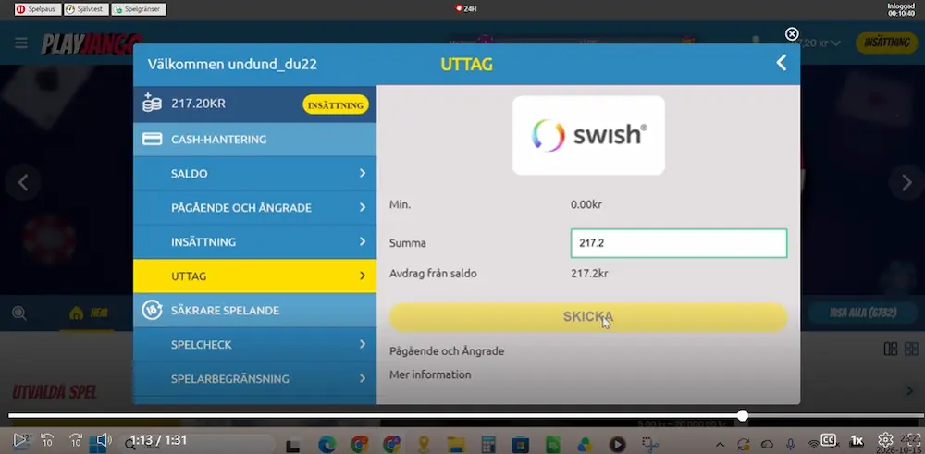This screenshot has width=925, height=454.
Task: Click the Spelpaus button
Action: [x=38, y=9]
